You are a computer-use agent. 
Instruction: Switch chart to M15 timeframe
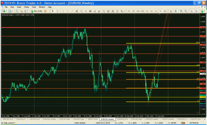click(138, 11)
